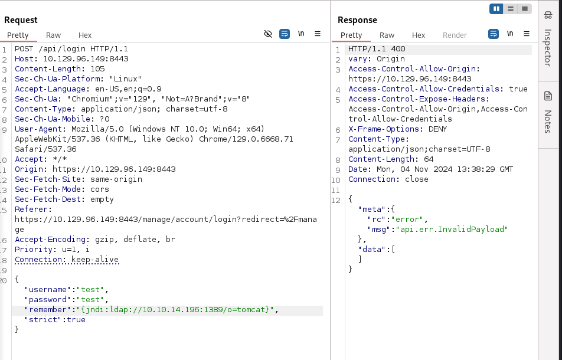Open the Request panel hamburger menu
Viewport: 562px width, 360px height.
[318, 34]
